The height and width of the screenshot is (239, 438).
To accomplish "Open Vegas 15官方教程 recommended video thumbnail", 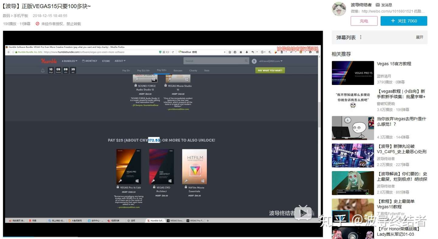I will (x=353, y=73).
